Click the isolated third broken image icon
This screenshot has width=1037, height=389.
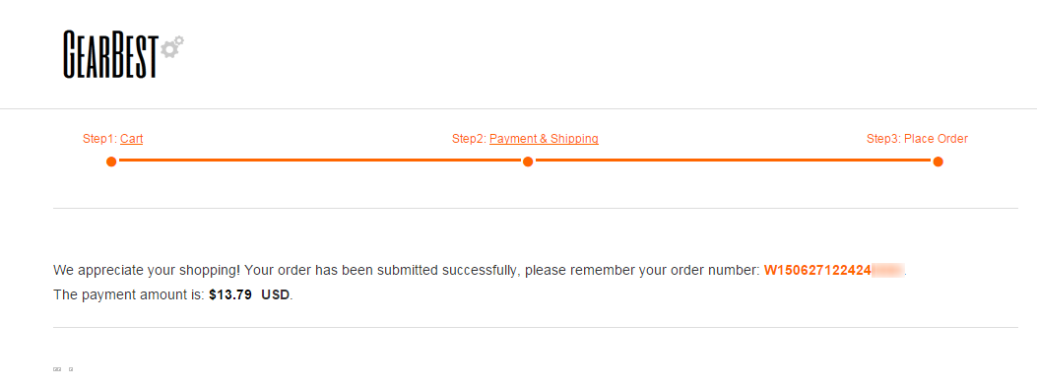pos(71,369)
